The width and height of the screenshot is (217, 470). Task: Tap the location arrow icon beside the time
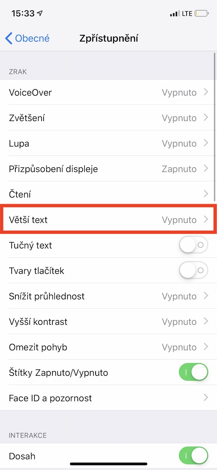[40, 14]
